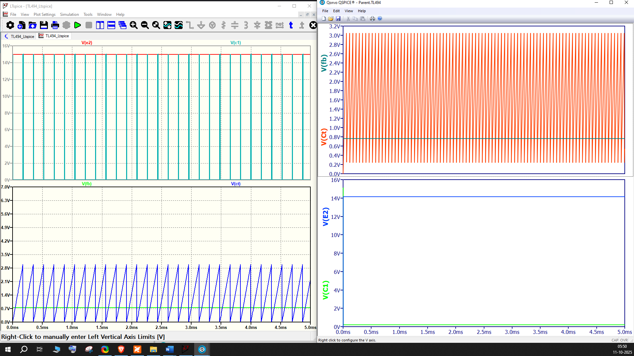The image size is (634, 356).
Task: Click the V(fb) trace label in LTspice
Action: pos(87,184)
